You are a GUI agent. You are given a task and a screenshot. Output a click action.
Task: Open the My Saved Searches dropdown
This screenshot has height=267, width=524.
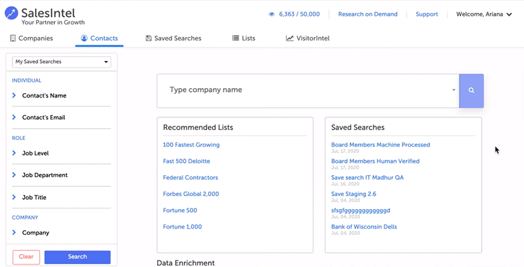coord(62,62)
